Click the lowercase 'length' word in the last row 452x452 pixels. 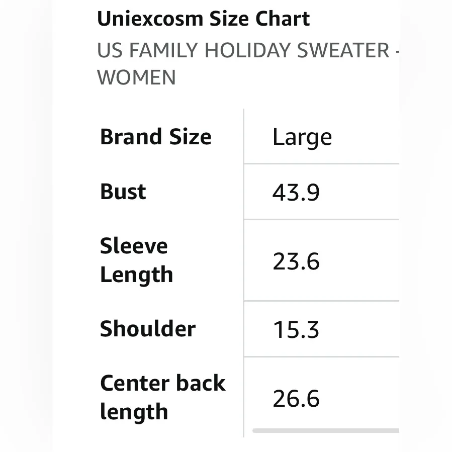[x=134, y=412]
